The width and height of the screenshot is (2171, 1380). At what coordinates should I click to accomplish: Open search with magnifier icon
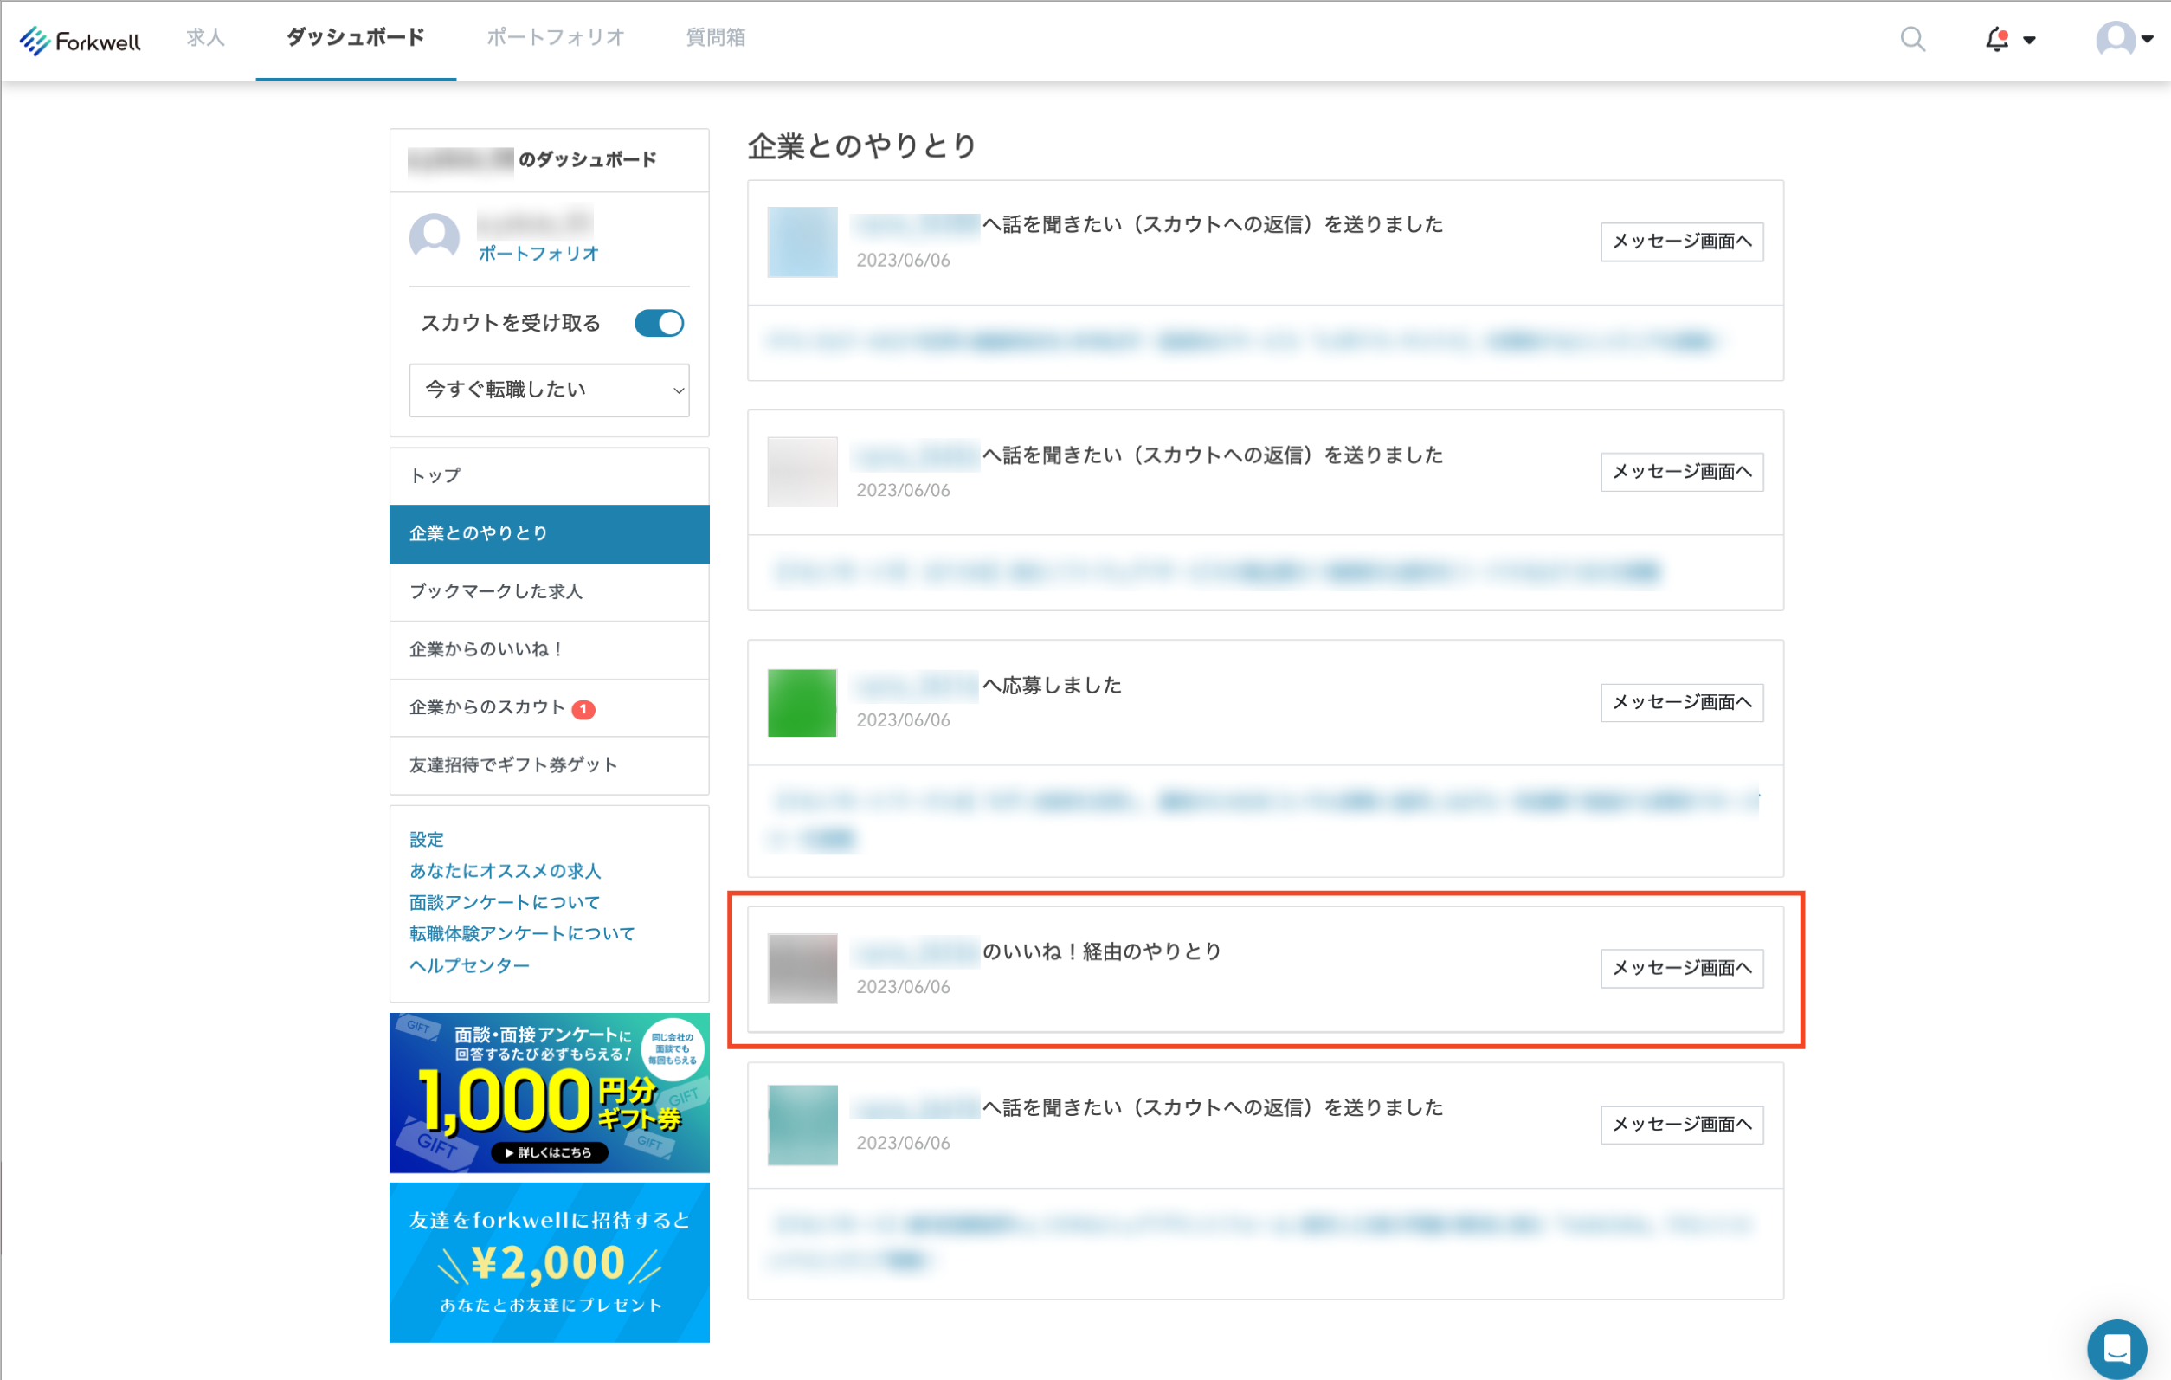click(1911, 39)
